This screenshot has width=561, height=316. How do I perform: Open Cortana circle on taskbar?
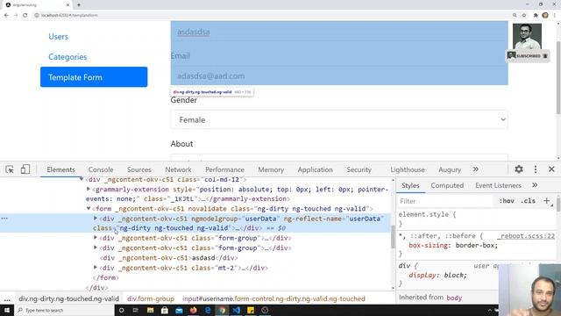click(x=121, y=310)
